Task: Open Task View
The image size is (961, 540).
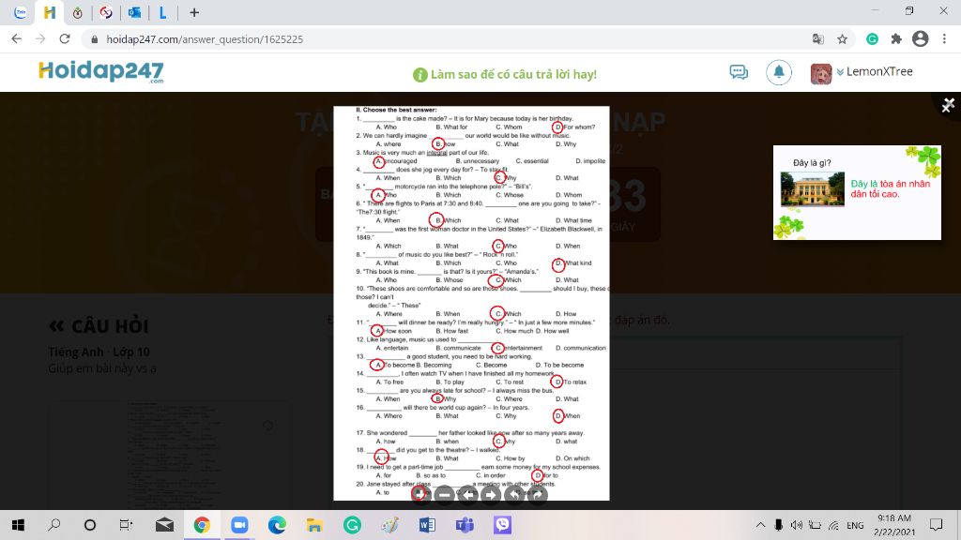Action: point(126,525)
